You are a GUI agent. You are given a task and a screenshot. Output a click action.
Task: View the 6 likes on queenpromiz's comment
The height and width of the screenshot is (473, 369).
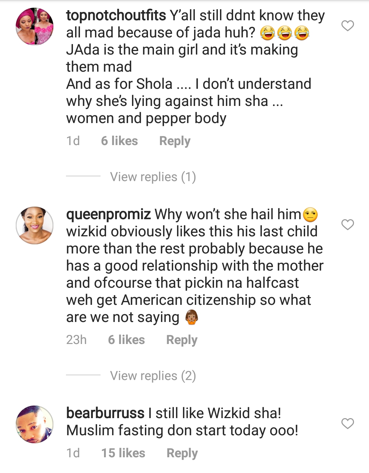tap(126, 340)
